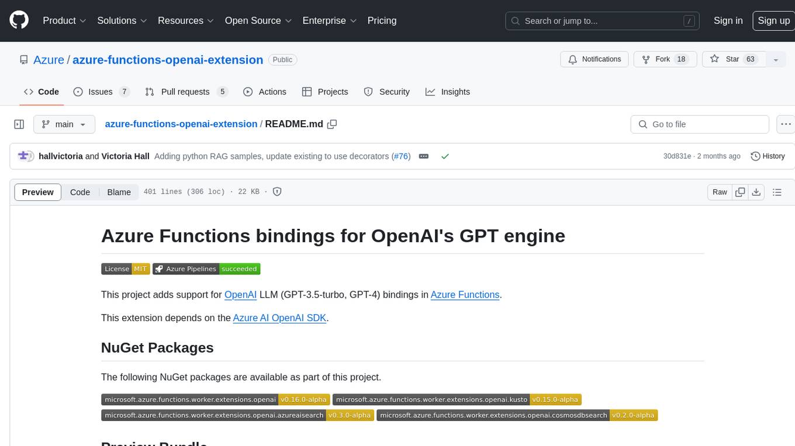Image resolution: width=795 pixels, height=446 pixels.
Task: Download the raw file
Action: tap(756, 192)
